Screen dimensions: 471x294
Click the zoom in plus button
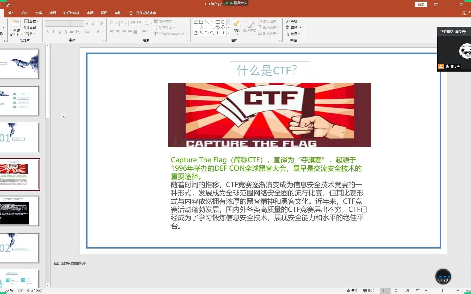coord(458,291)
